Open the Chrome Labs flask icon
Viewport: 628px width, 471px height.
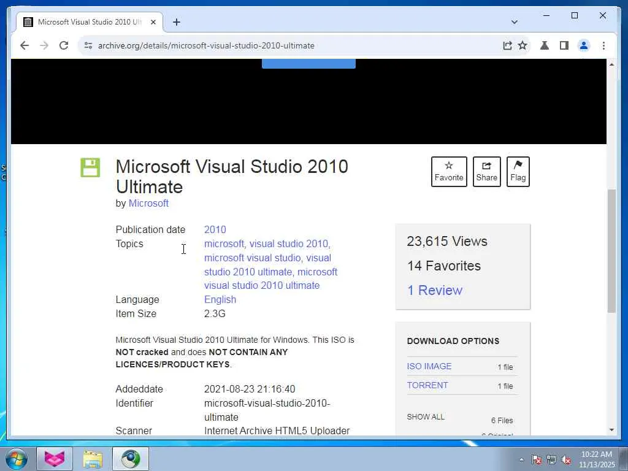click(x=545, y=45)
